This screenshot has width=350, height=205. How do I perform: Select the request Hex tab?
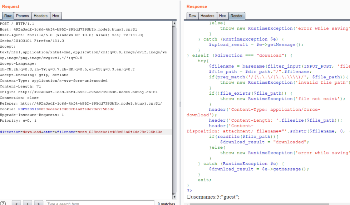click(55, 16)
